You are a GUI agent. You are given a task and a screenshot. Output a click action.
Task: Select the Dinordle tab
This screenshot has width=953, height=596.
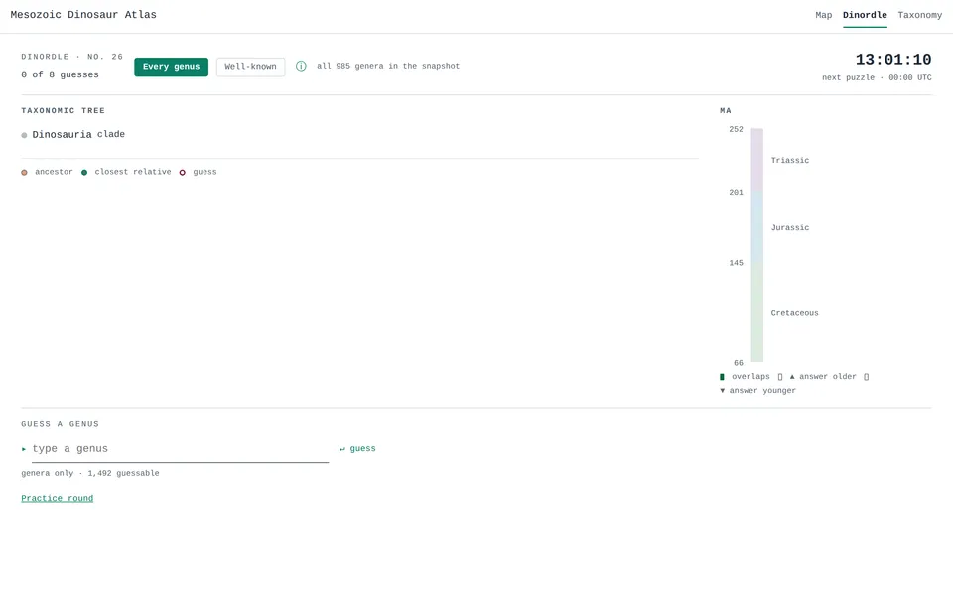[865, 15]
